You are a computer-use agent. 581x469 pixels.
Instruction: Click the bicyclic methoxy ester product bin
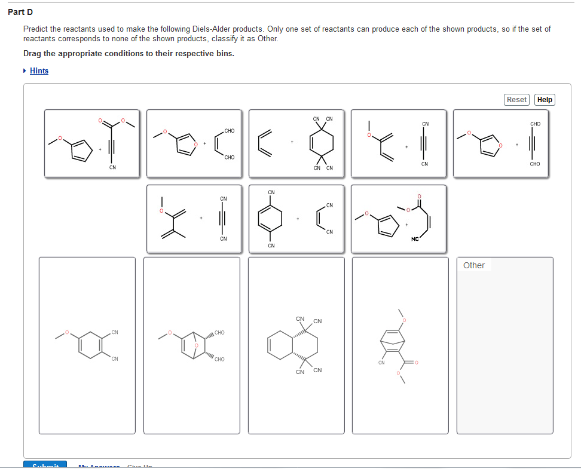pyautogui.click(x=399, y=345)
